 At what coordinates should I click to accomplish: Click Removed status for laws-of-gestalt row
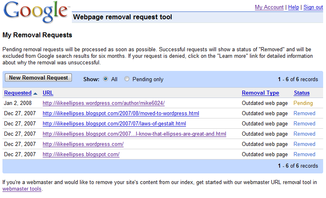(304, 124)
